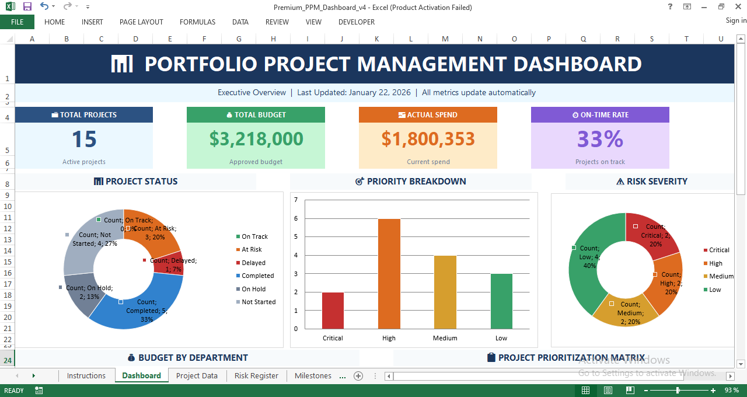Switch to the Project Data sheet tab
747x397 pixels.
click(x=197, y=376)
